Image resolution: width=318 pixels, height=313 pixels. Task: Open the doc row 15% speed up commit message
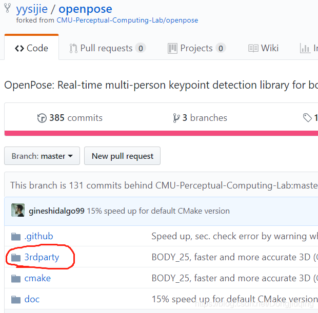pos(234,299)
